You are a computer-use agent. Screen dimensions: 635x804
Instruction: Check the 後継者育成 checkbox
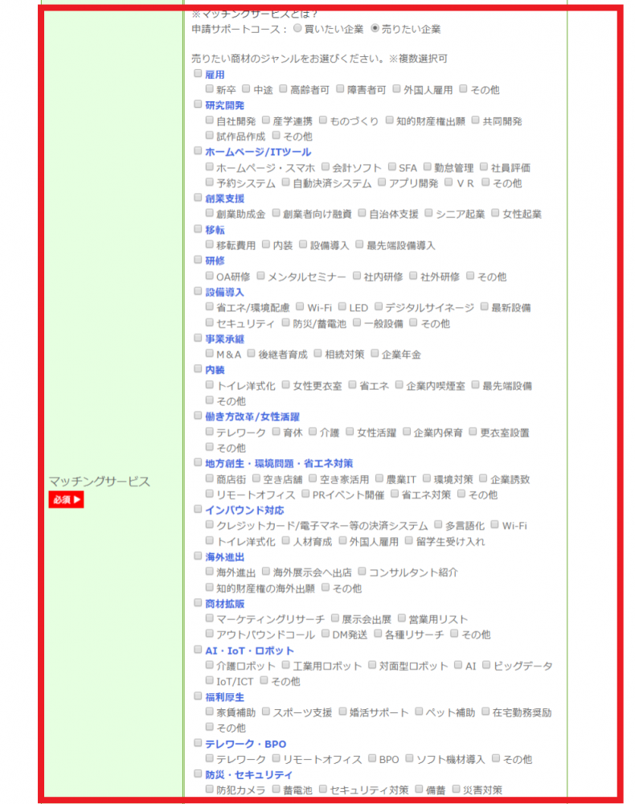point(251,353)
